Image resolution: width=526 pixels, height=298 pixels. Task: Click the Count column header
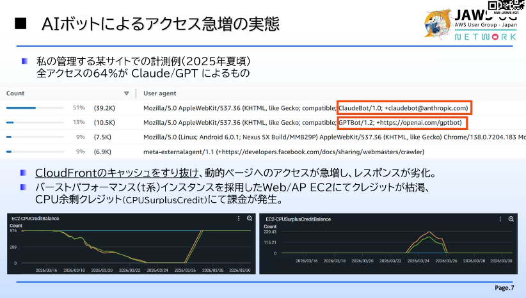pos(15,93)
